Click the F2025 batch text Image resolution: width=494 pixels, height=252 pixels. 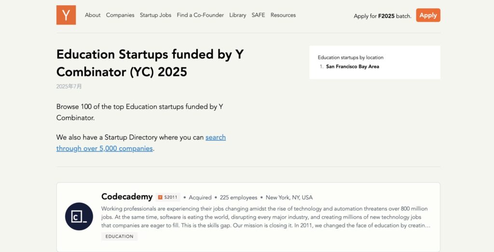point(386,16)
